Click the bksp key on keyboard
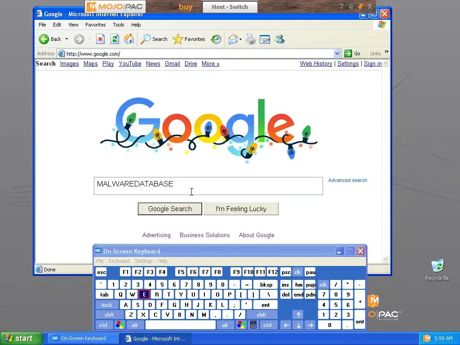This screenshot has width=460, height=345. (x=266, y=284)
